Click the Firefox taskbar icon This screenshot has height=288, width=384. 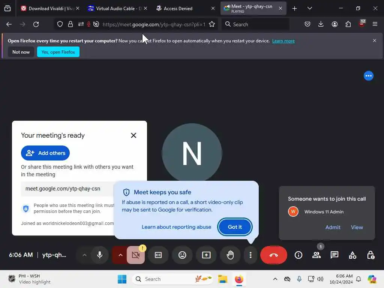[x=239, y=279]
